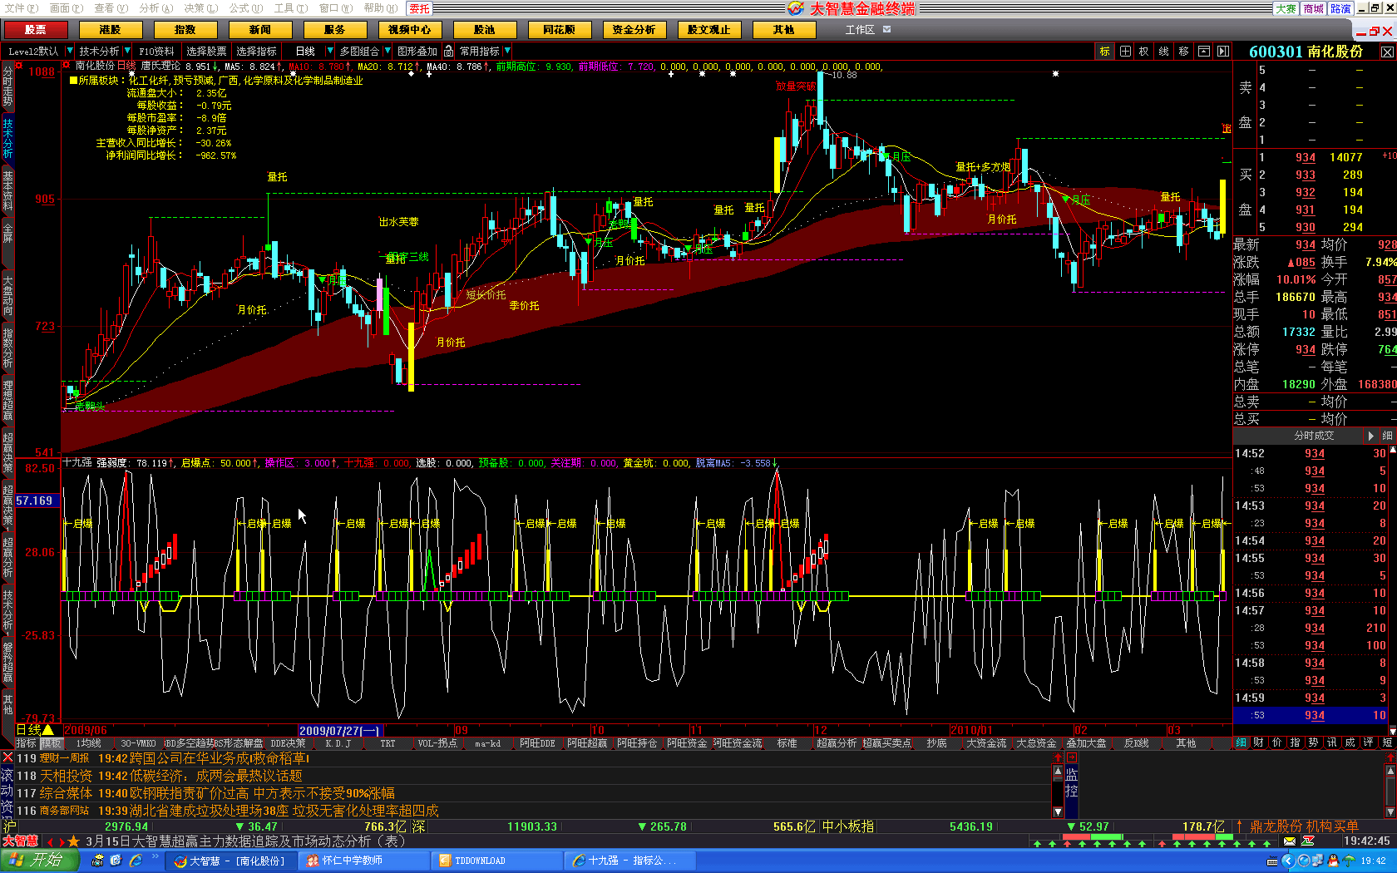This screenshot has height=873, width=1397.
Task: Click F10资料 toolbar button
Action: (156, 52)
